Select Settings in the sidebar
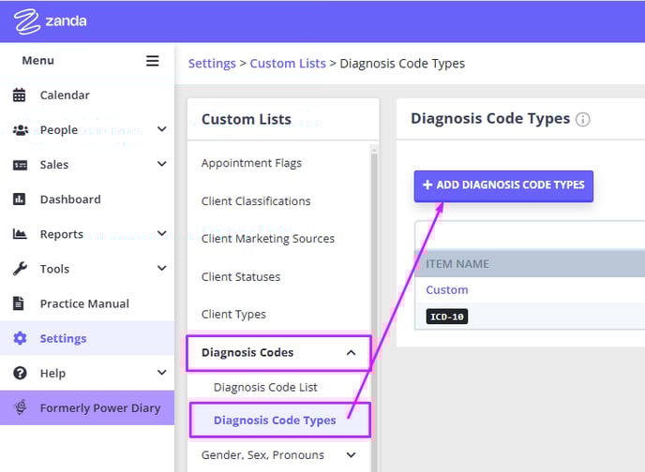Screen dimensions: 645x472 point(87,338)
